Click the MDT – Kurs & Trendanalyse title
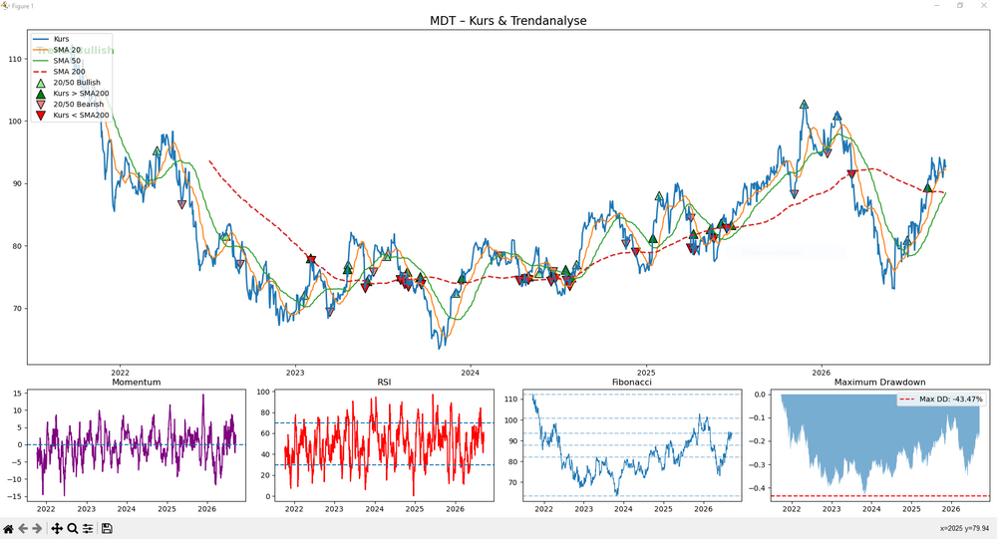This screenshot has width=997, height=539. click(x=508, y=20)
